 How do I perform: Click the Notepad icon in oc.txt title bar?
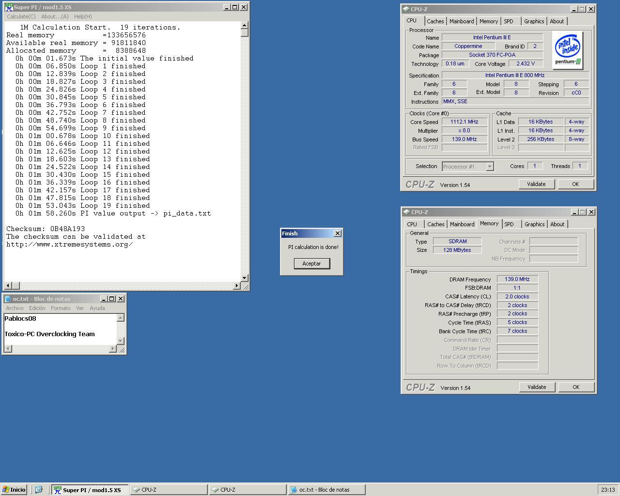[8, 299]
